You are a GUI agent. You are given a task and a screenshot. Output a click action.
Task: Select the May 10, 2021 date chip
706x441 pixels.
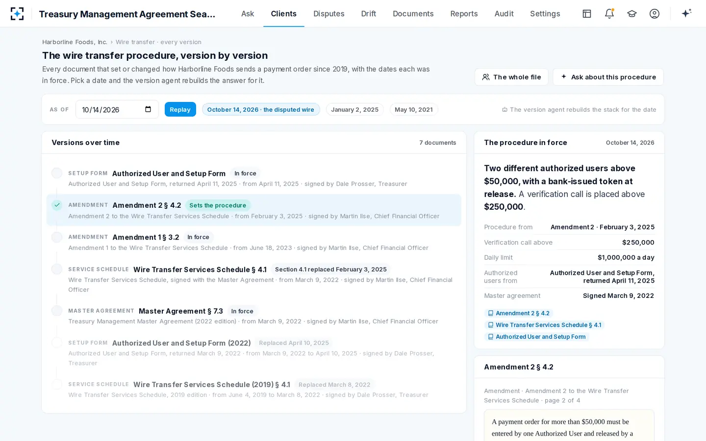(x=414, y=109)
